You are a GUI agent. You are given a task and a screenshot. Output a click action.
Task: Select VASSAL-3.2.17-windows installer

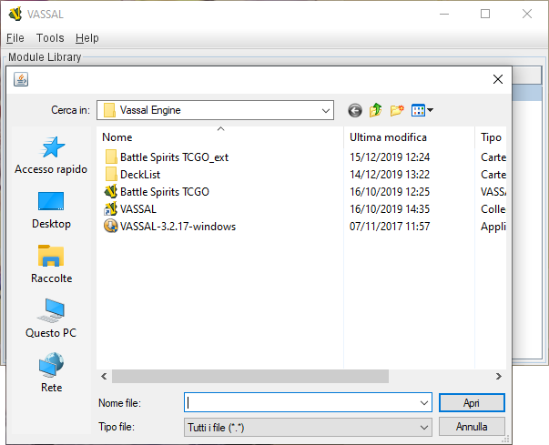point(170,227)
